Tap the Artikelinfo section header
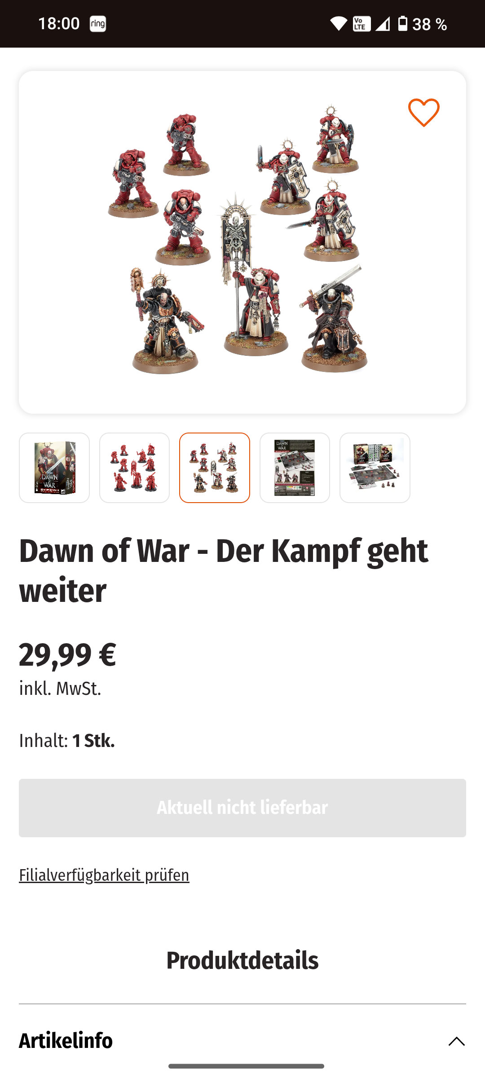 pos(242,1041)
